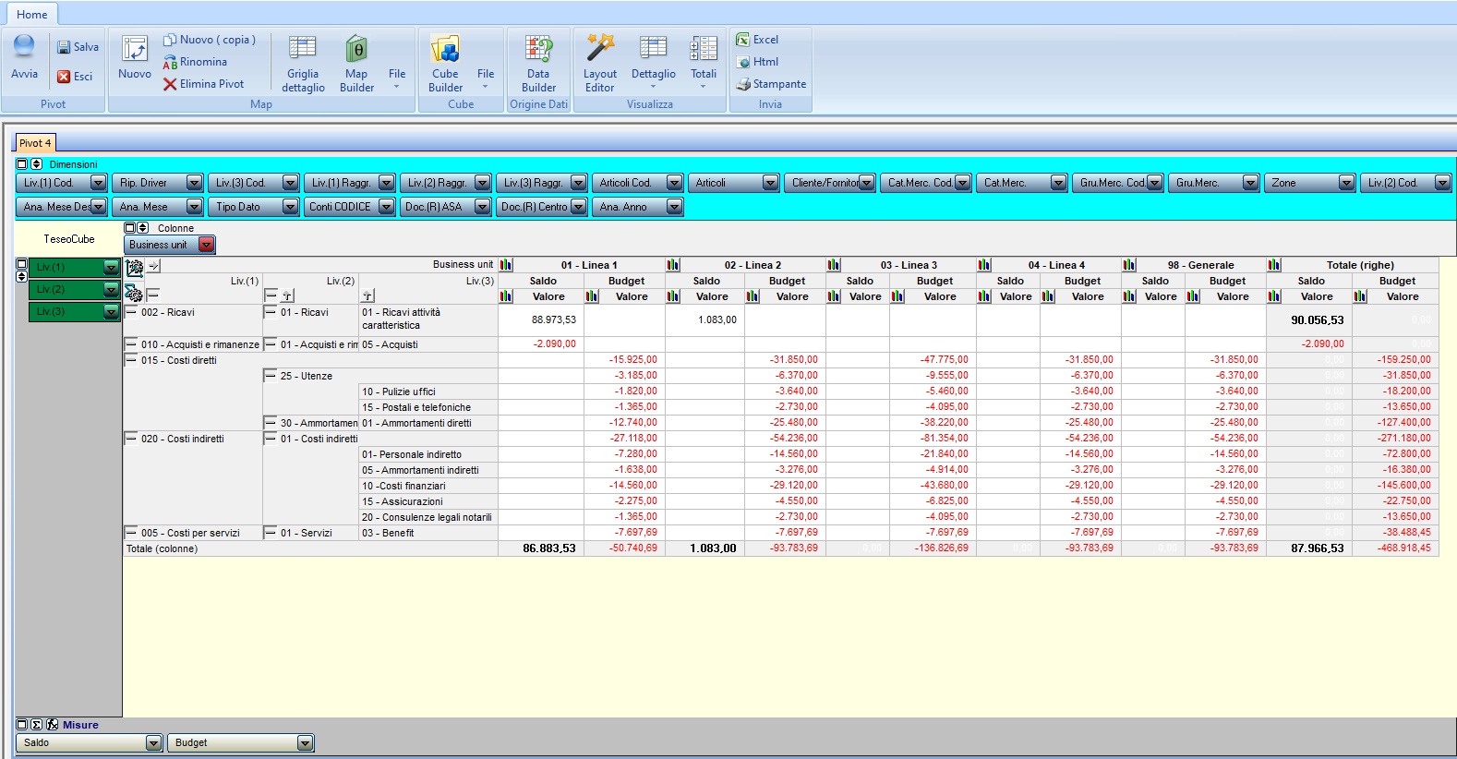Open the File menu in Map group
The image size is (1457, 759).
coord(397,79)
